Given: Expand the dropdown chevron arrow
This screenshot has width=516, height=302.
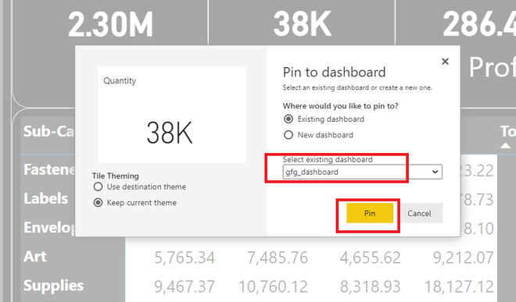Looking at the screenshot, I should tap(435, 172).
